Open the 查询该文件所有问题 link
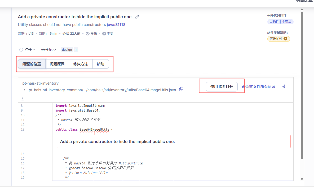Screen dimensions: 314x189 pyautogui.click(x=259, y=87)
